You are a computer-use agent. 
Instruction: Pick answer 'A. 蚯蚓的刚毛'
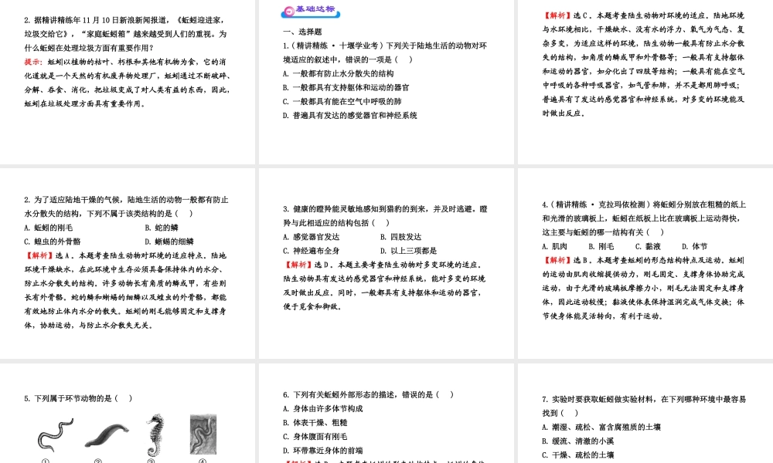point(48,228)
